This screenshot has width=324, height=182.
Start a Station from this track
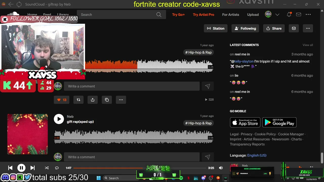216,28
